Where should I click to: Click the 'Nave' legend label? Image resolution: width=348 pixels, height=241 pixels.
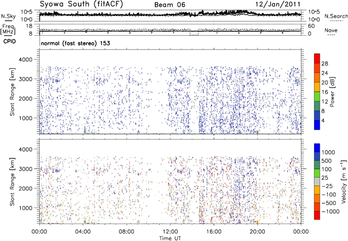tap(331, 30)
